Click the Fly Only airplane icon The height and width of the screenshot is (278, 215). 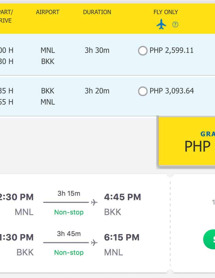[x=161, y=25]
